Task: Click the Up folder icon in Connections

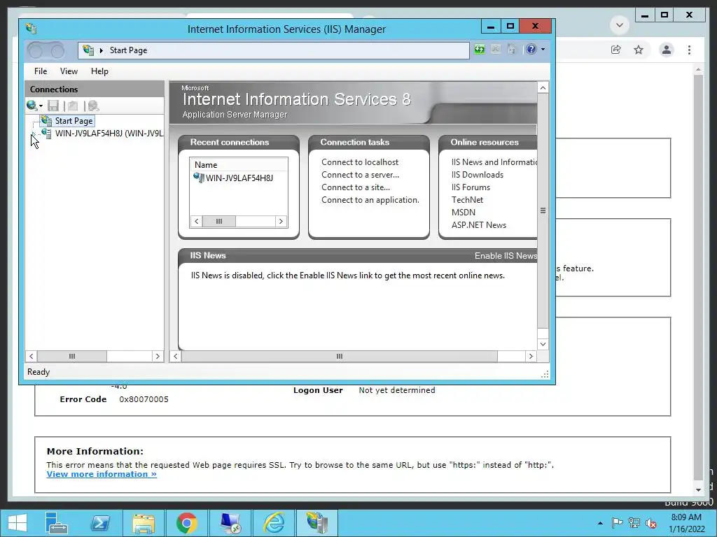Action: coord(73,106)
